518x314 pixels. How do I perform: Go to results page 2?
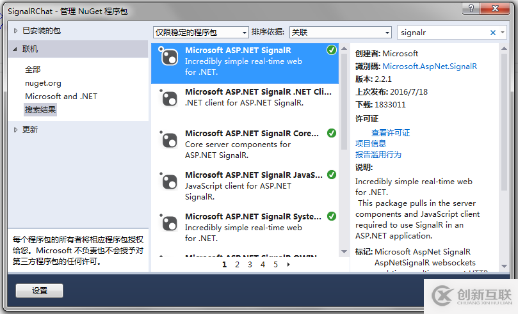pyautogui.click(x=237, y=265)
